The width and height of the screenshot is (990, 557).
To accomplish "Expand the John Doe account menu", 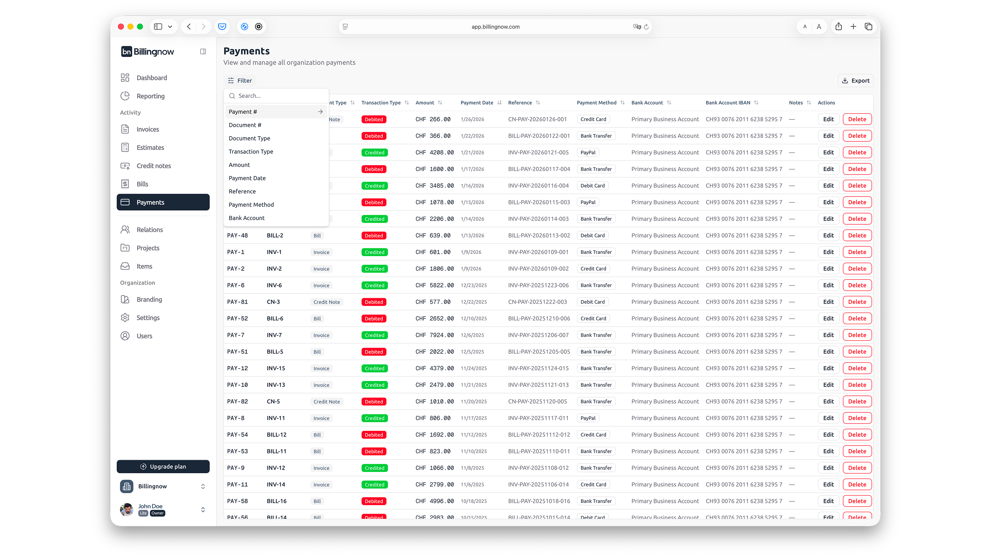I will click(x=203, y=510).
